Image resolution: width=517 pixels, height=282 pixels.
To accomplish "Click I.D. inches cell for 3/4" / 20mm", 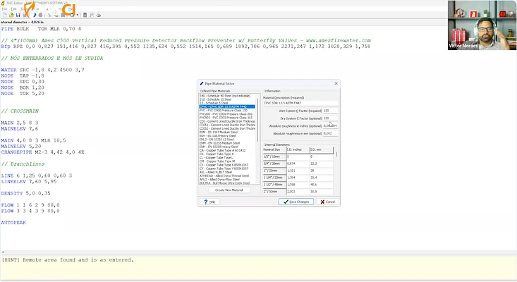I will pyautogui.click(x=298, y=164).
